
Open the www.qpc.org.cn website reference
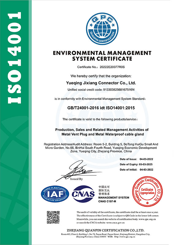[147, 219]
